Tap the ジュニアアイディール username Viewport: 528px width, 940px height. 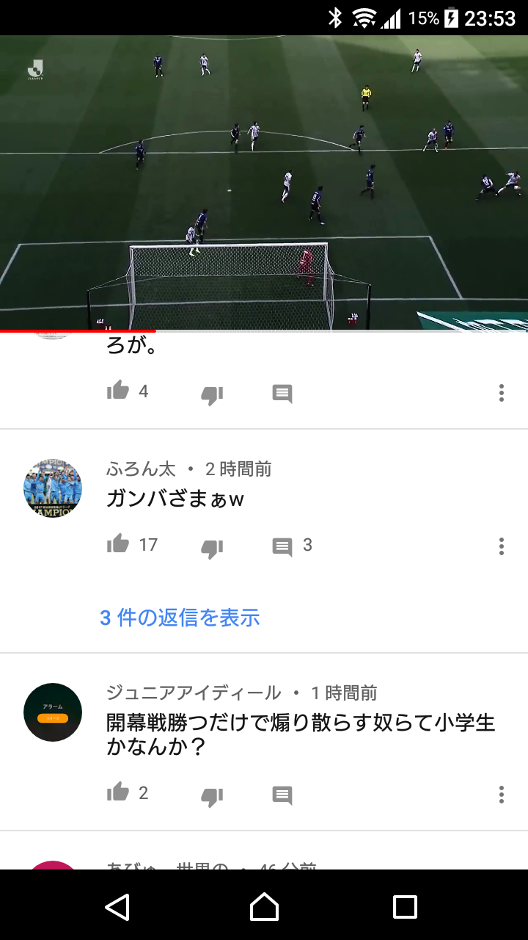coord(194,693)
